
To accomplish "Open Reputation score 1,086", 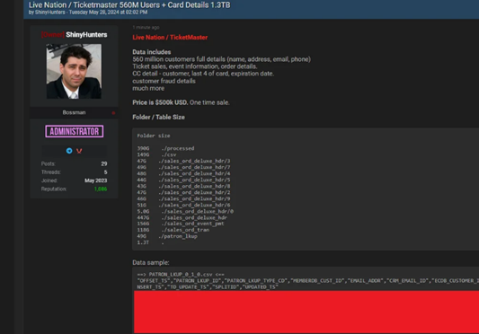I will (x=101, y=189).
